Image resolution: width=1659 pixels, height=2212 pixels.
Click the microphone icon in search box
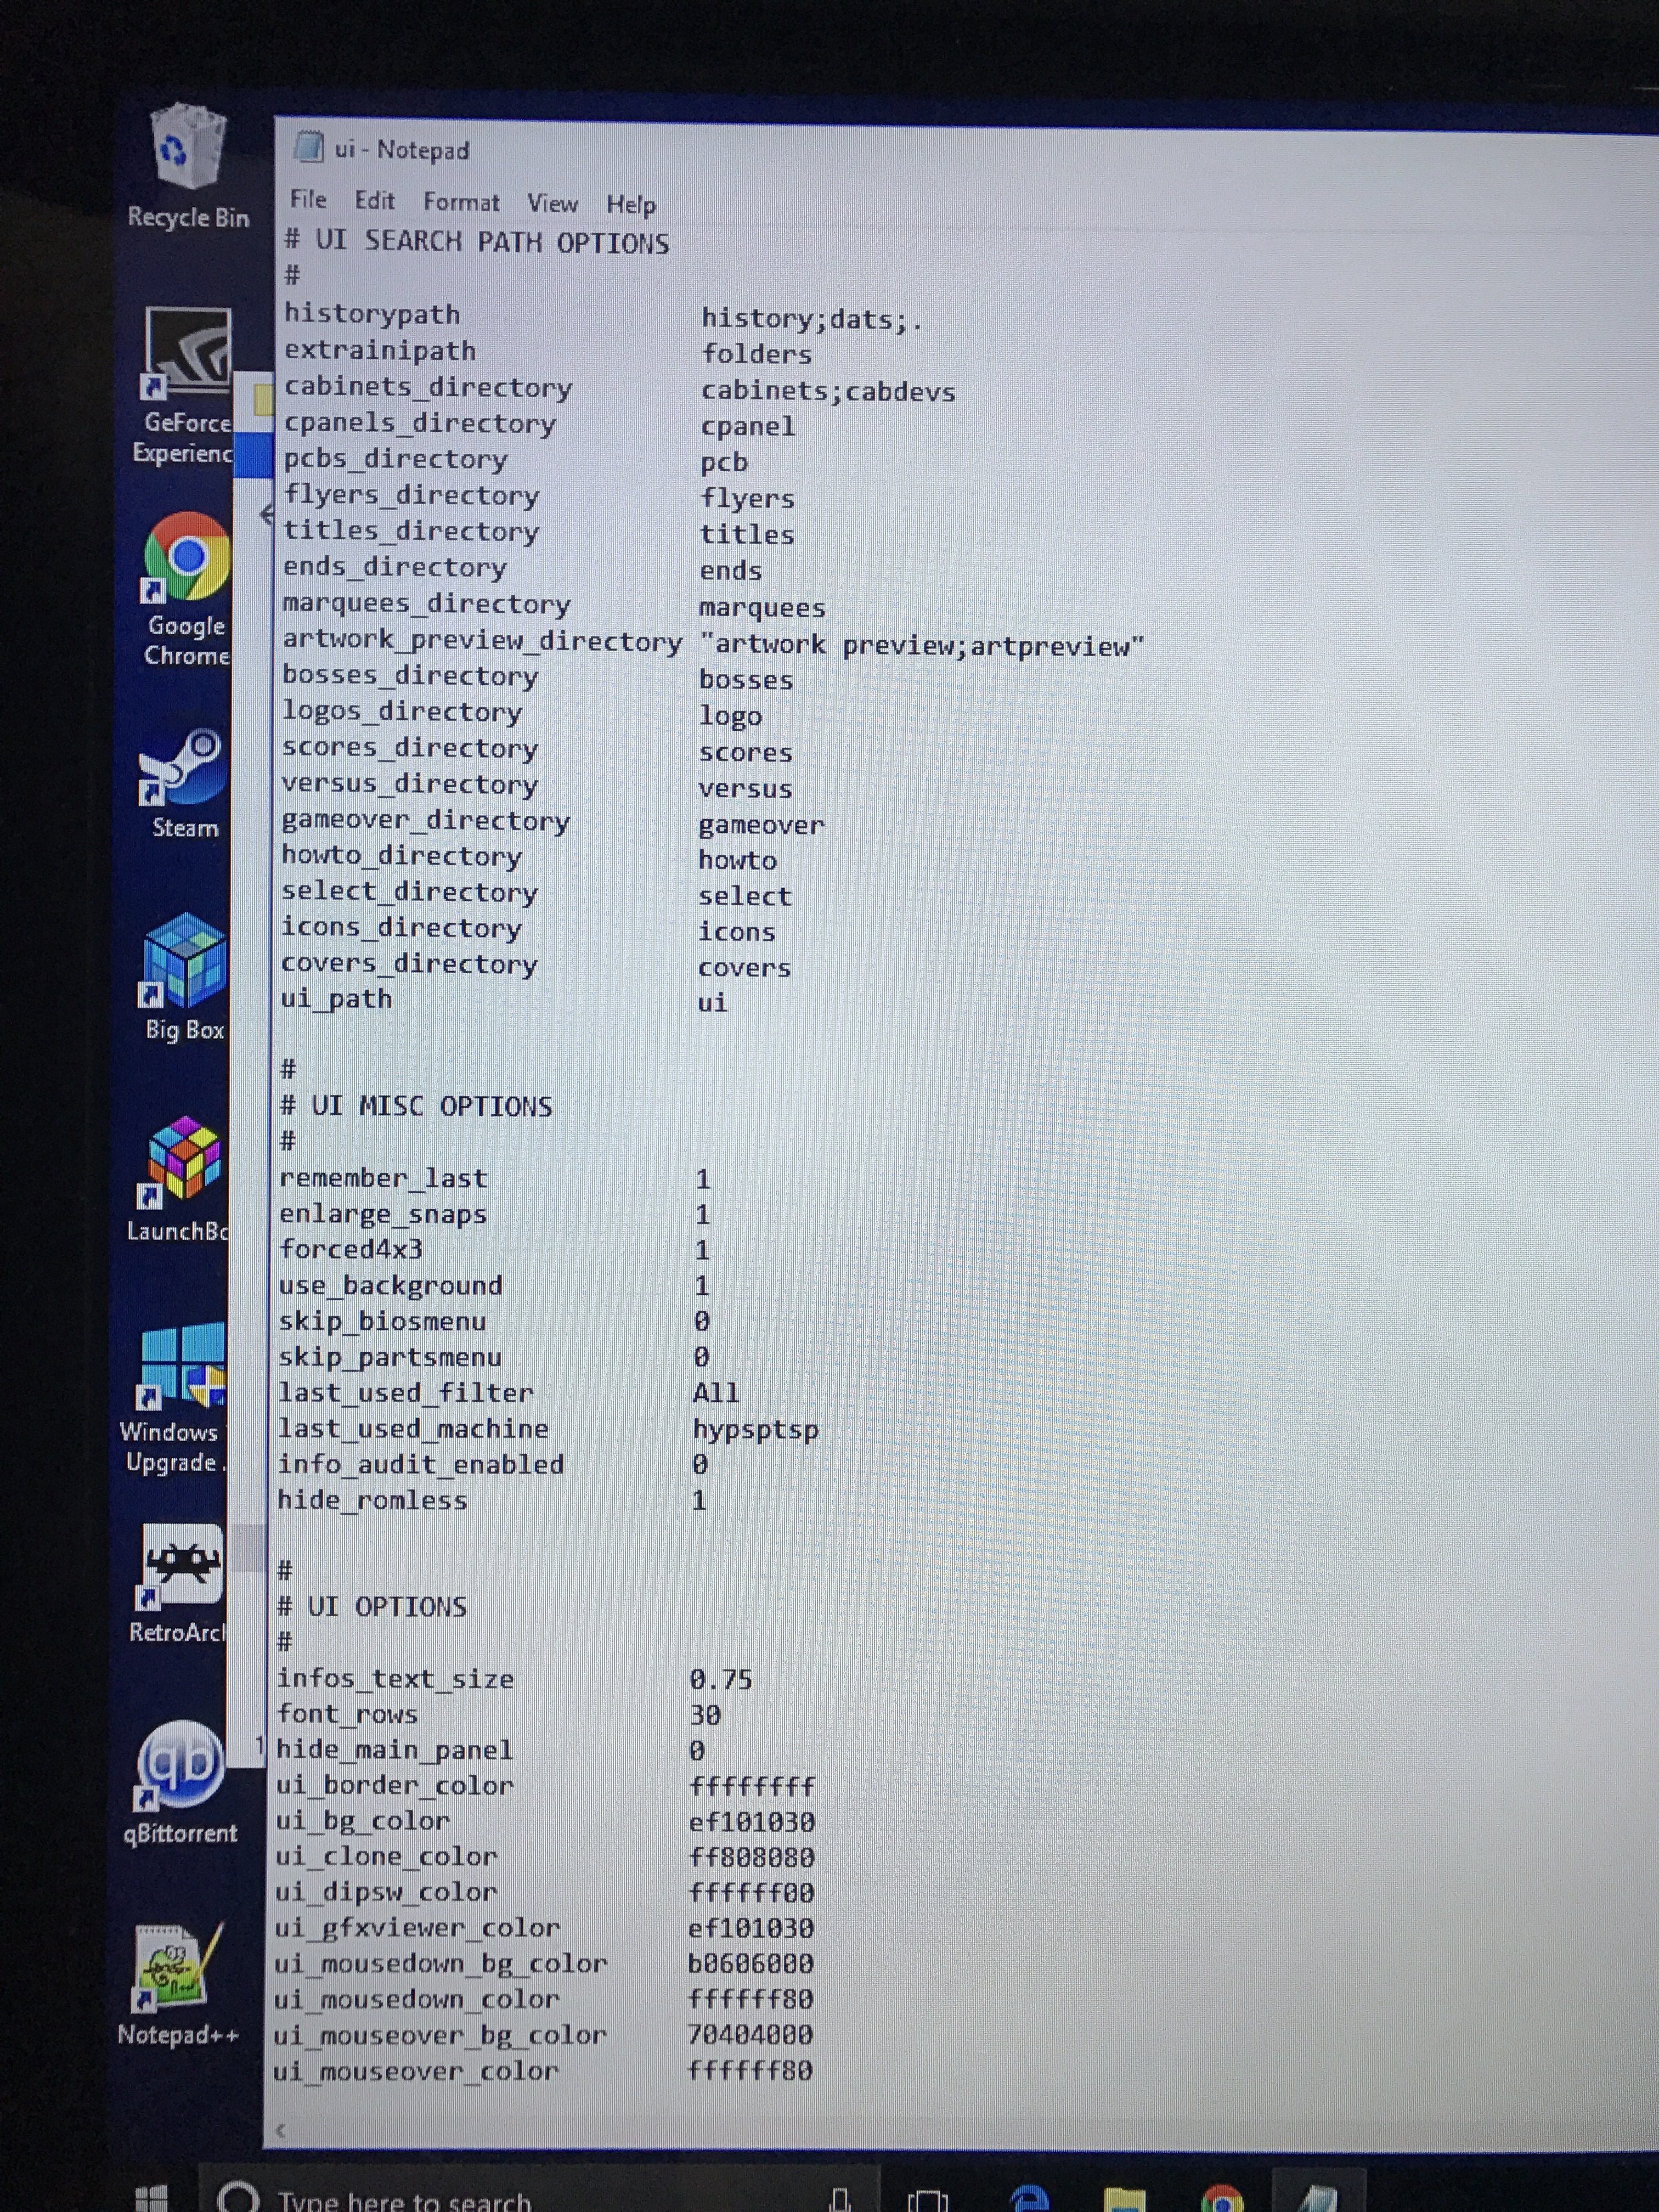840,2199
